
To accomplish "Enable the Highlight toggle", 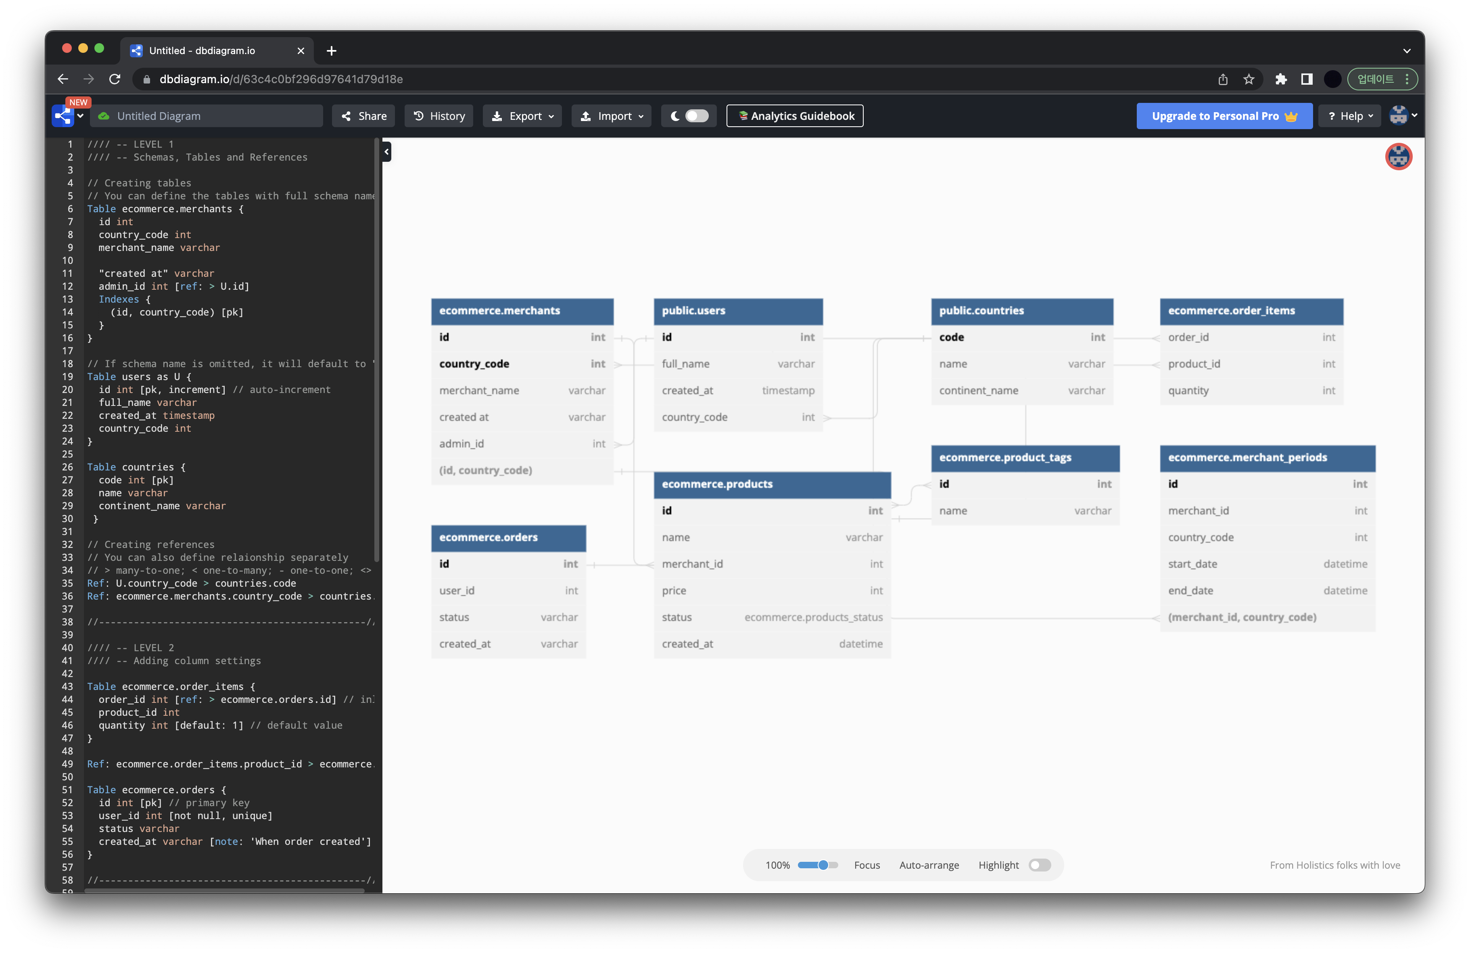I will pyautogui.click(x=1040, y=865).
